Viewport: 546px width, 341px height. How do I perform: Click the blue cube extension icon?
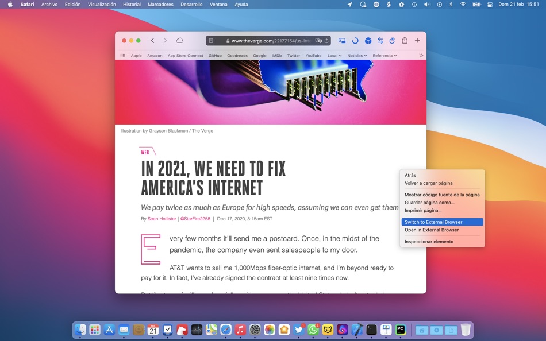368,41
